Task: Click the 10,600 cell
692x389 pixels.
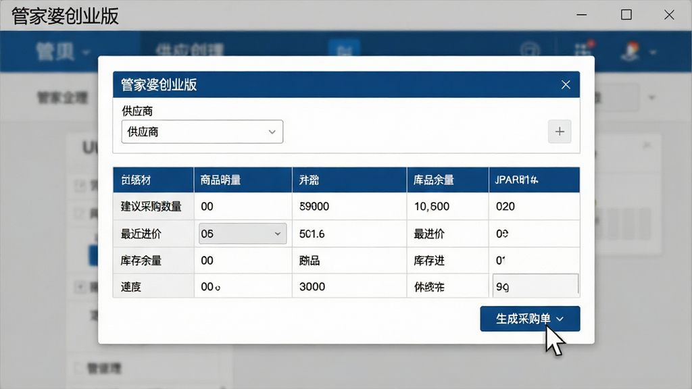Action: (447, 207)
